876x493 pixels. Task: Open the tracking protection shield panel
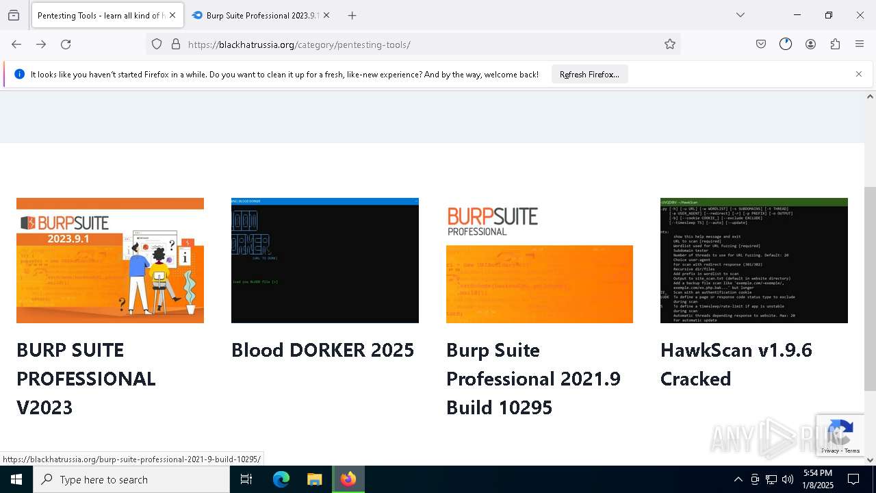click(x=157, y=45)
